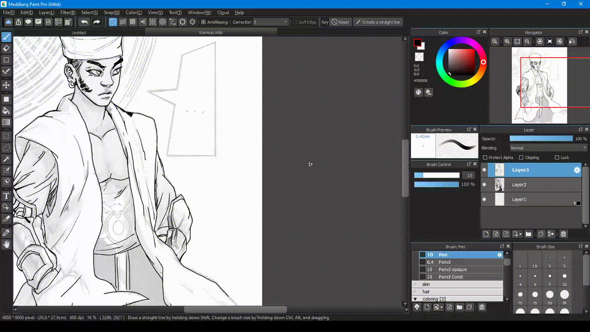Select the Bucket fill tool
The width and height of the screenshot is (590, 332).
point(6,111)
